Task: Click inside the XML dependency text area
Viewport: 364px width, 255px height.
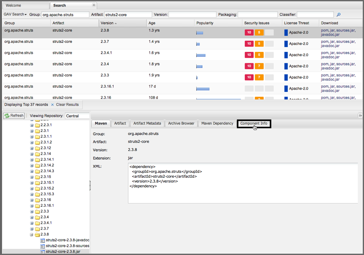Action: 243,183
